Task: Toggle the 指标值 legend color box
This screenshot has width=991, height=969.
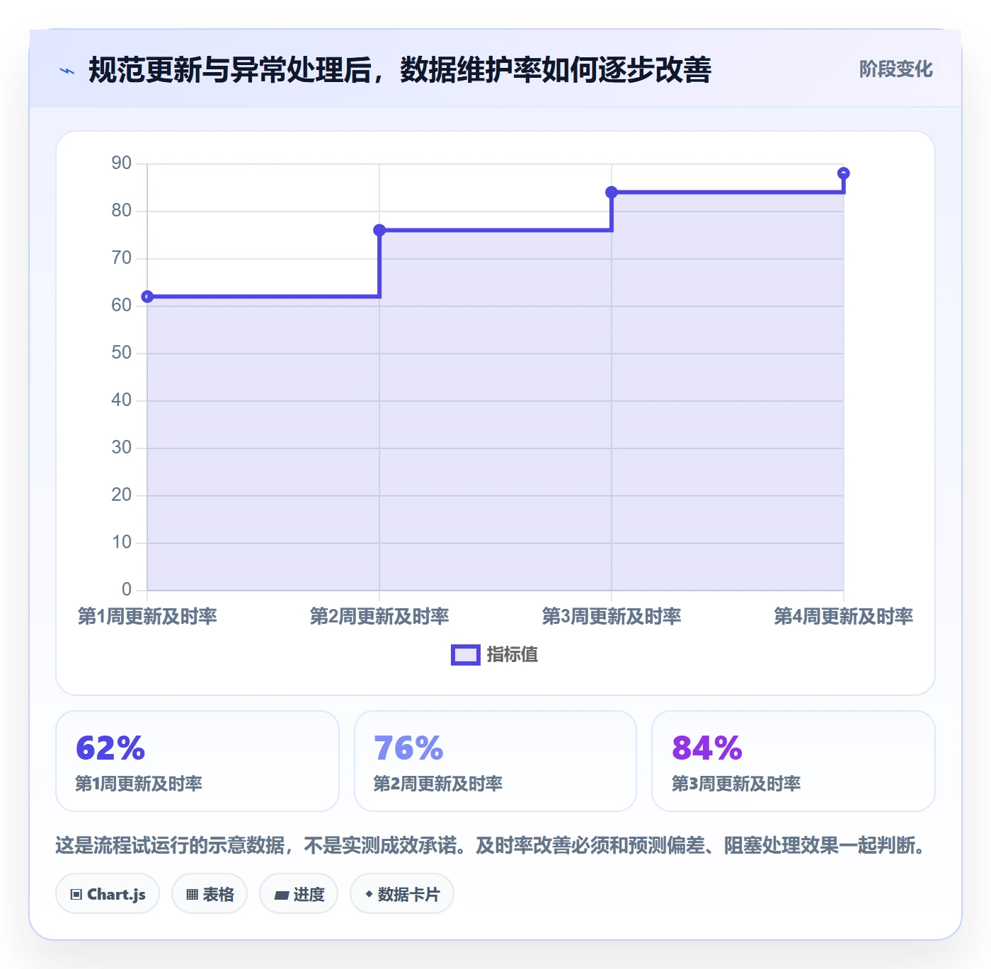Action: point(466,655)
